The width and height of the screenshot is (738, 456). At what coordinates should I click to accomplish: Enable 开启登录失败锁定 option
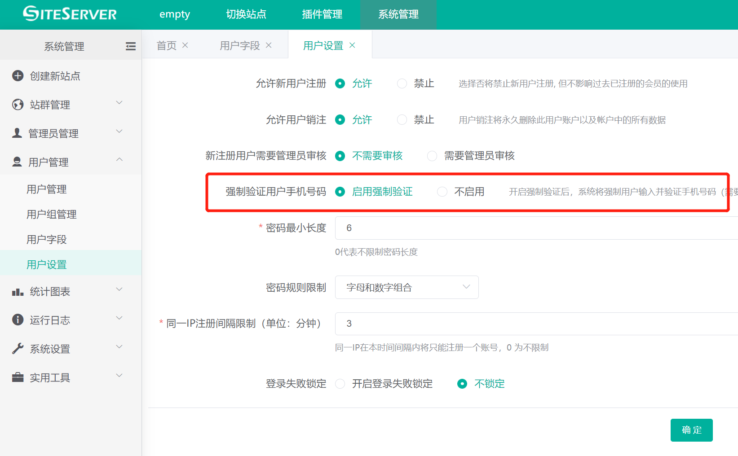click(340, 384)
